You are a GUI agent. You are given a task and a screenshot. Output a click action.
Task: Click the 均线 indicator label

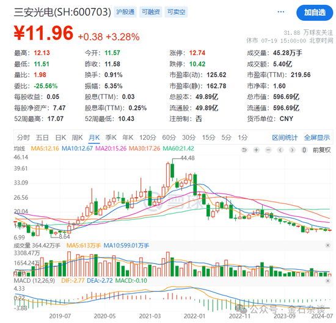[x=20, y=148]
